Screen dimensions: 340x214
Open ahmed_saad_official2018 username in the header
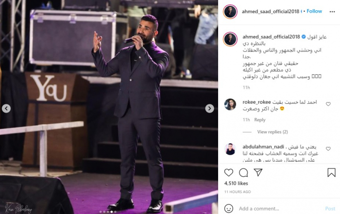tap(271, 12)
